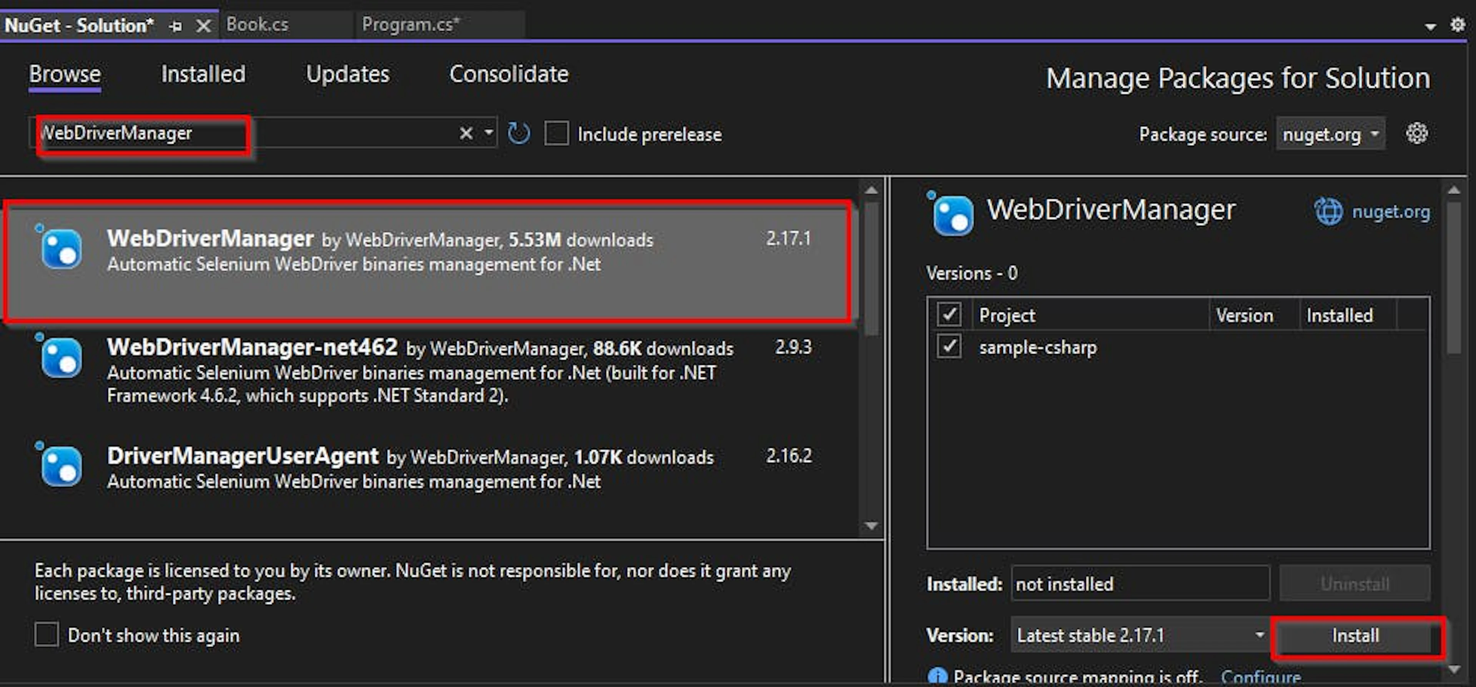Image resolution: width=1476 pixels, height=687 pixels.
Task: Open the Consolidate tab
Action: coord(509,75)
